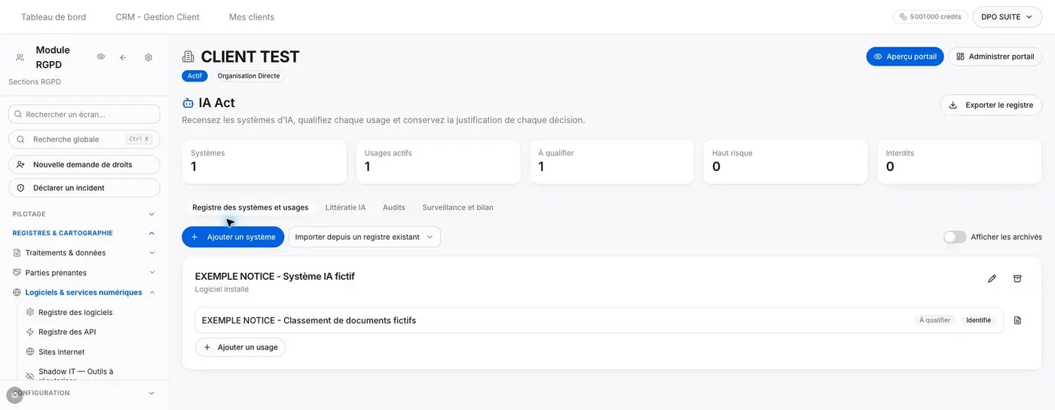
Task: Click the user-plus icon on Nouvelle demande de droits
Action: coord(21,164)
